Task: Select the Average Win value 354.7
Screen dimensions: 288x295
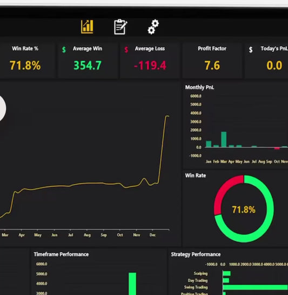Action: 88,65
